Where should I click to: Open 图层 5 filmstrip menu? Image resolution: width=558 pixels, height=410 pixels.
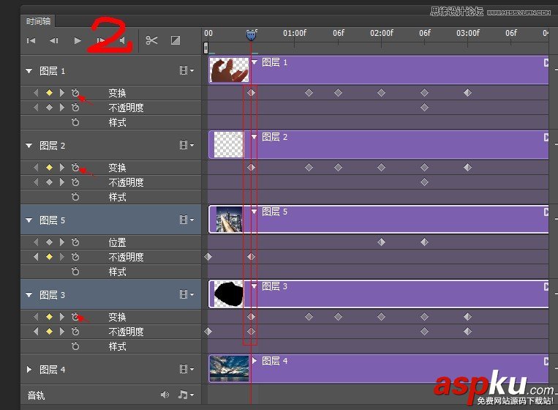(x=186, y=220)
